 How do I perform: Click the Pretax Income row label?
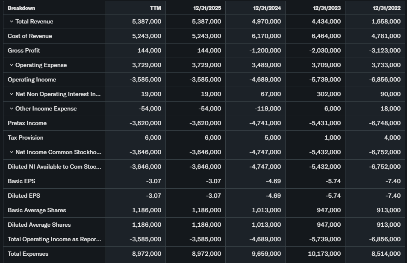click(27, 123)
